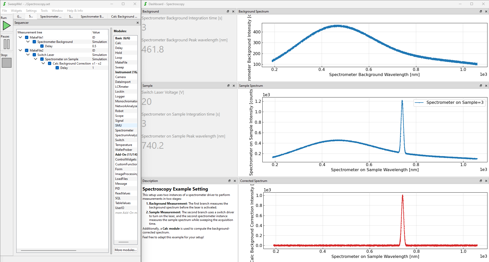The image size is (489, 262).
Task: Select the Spectrometer instrument module
Action: click(x=126, y=130)
